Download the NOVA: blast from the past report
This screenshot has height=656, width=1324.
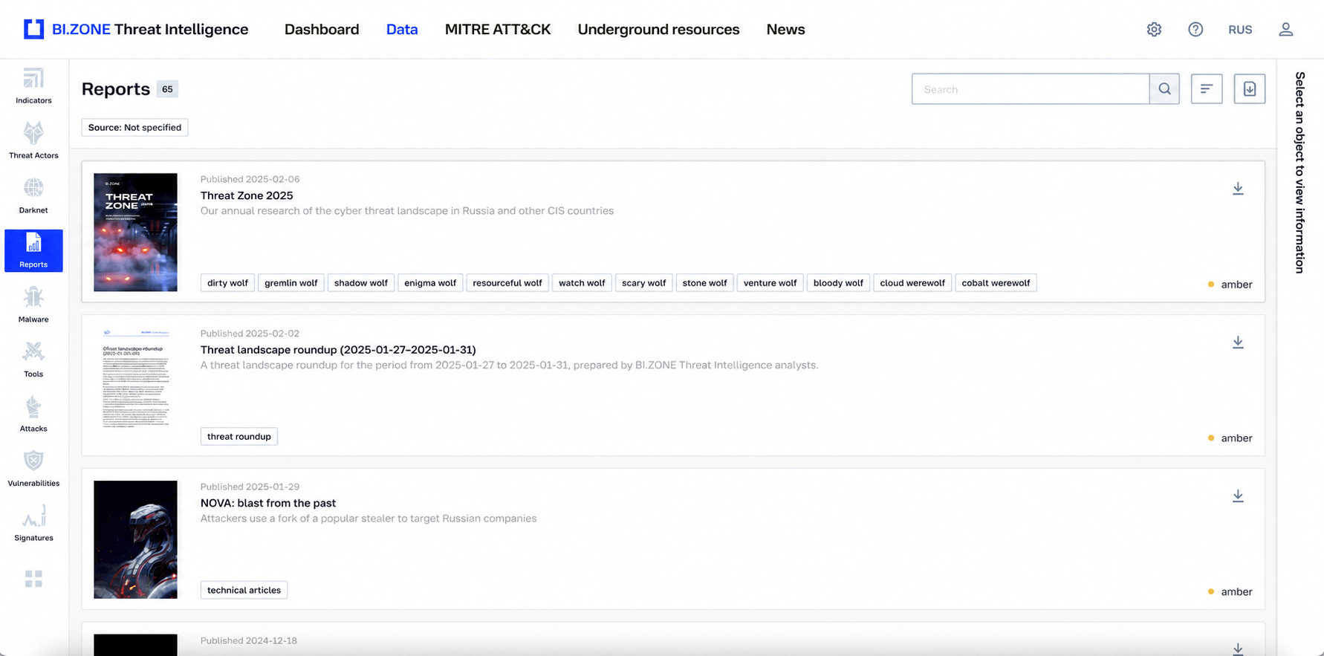point(1238,496)
